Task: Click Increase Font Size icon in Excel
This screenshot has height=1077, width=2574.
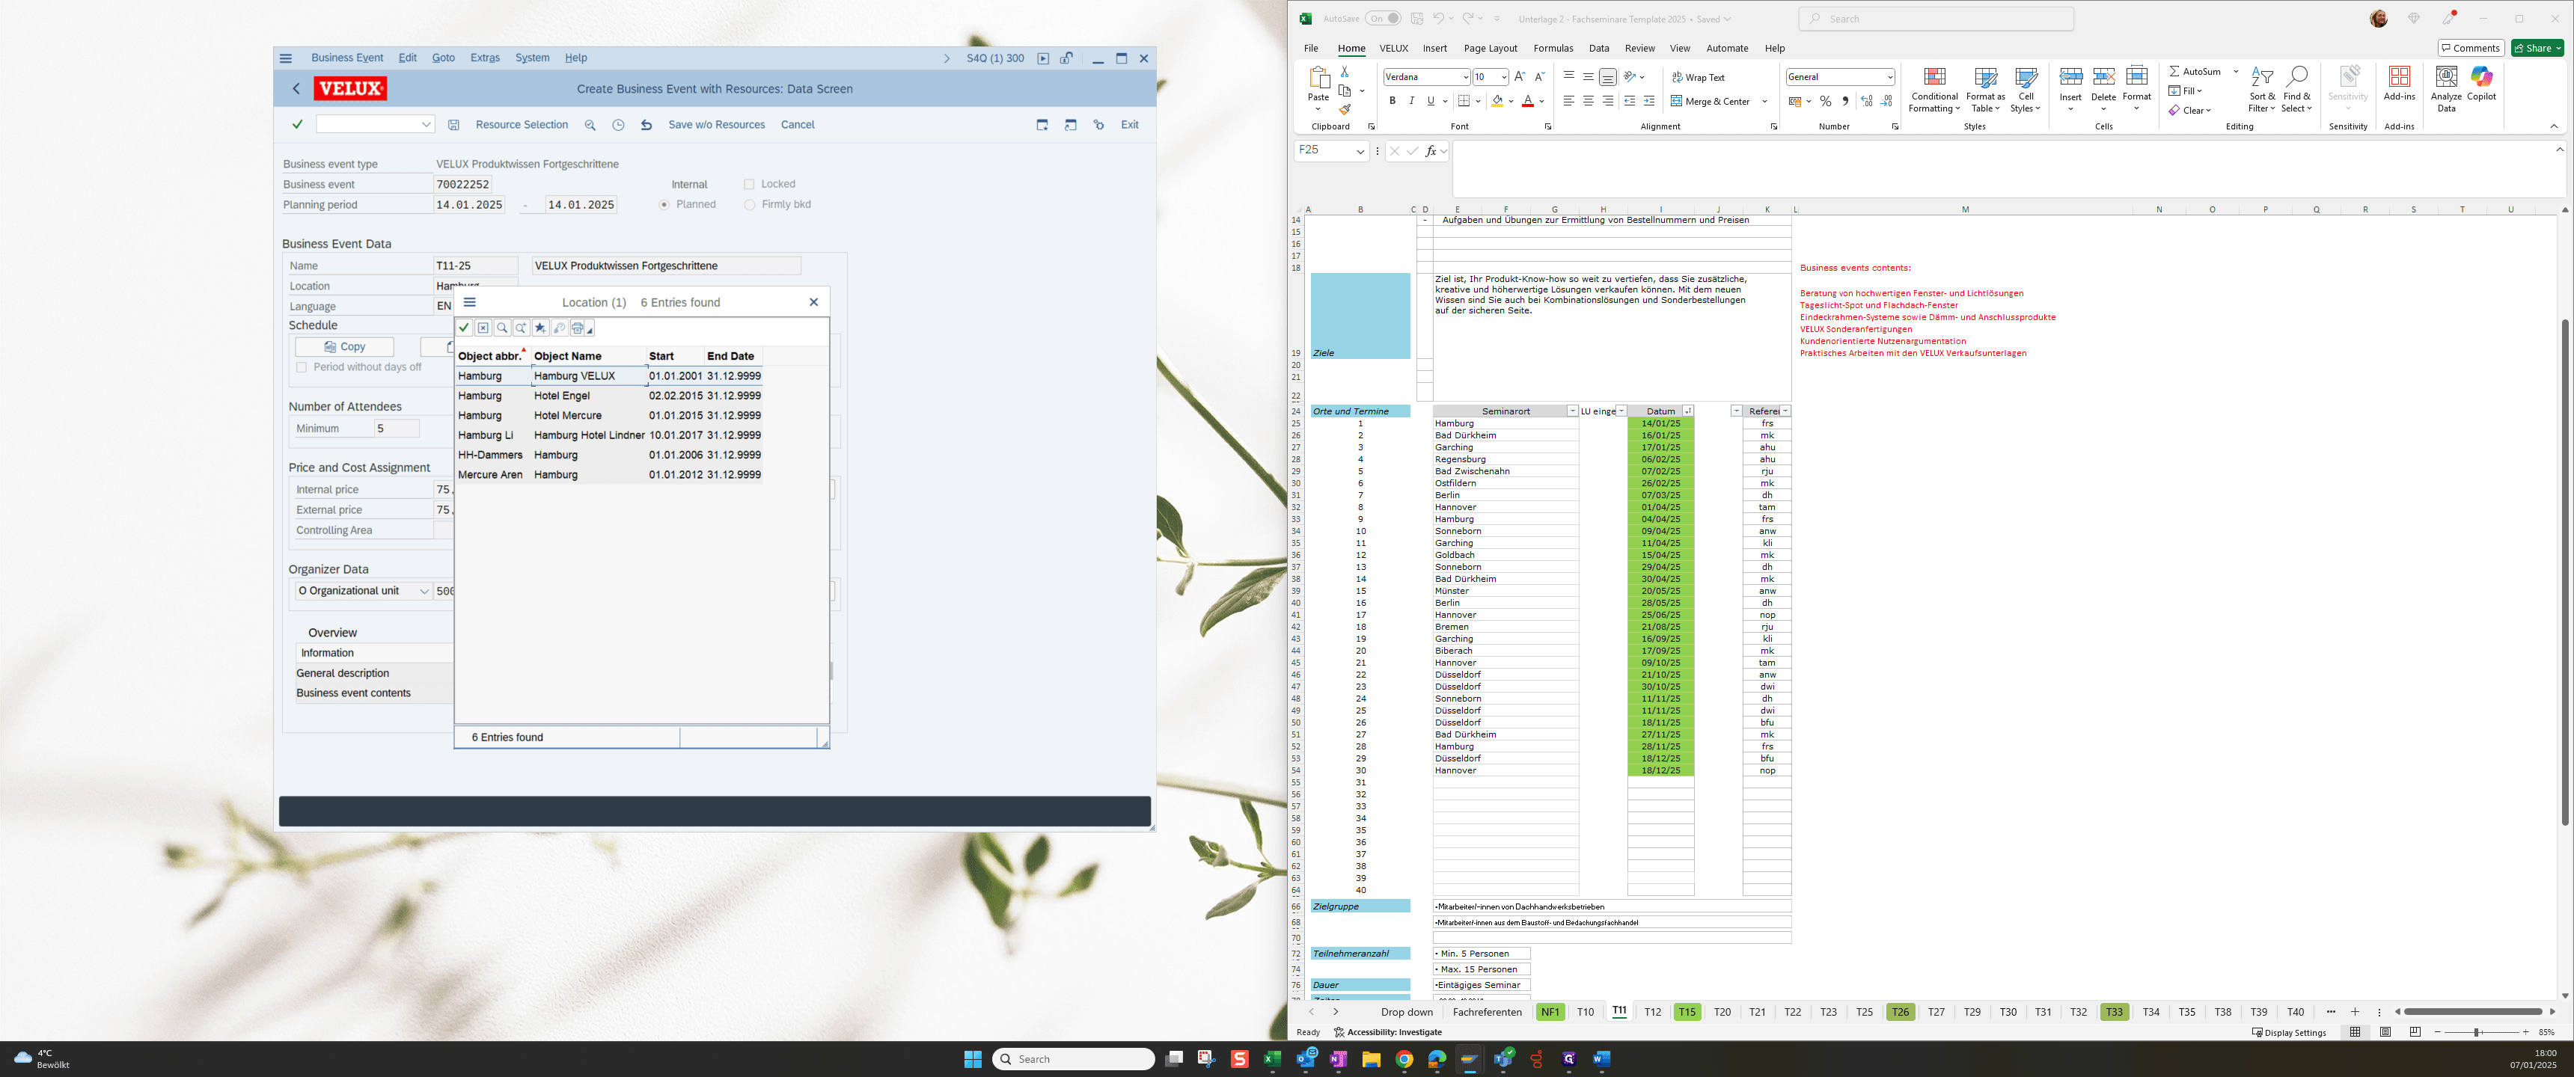Action: [x=1520, y=77]
